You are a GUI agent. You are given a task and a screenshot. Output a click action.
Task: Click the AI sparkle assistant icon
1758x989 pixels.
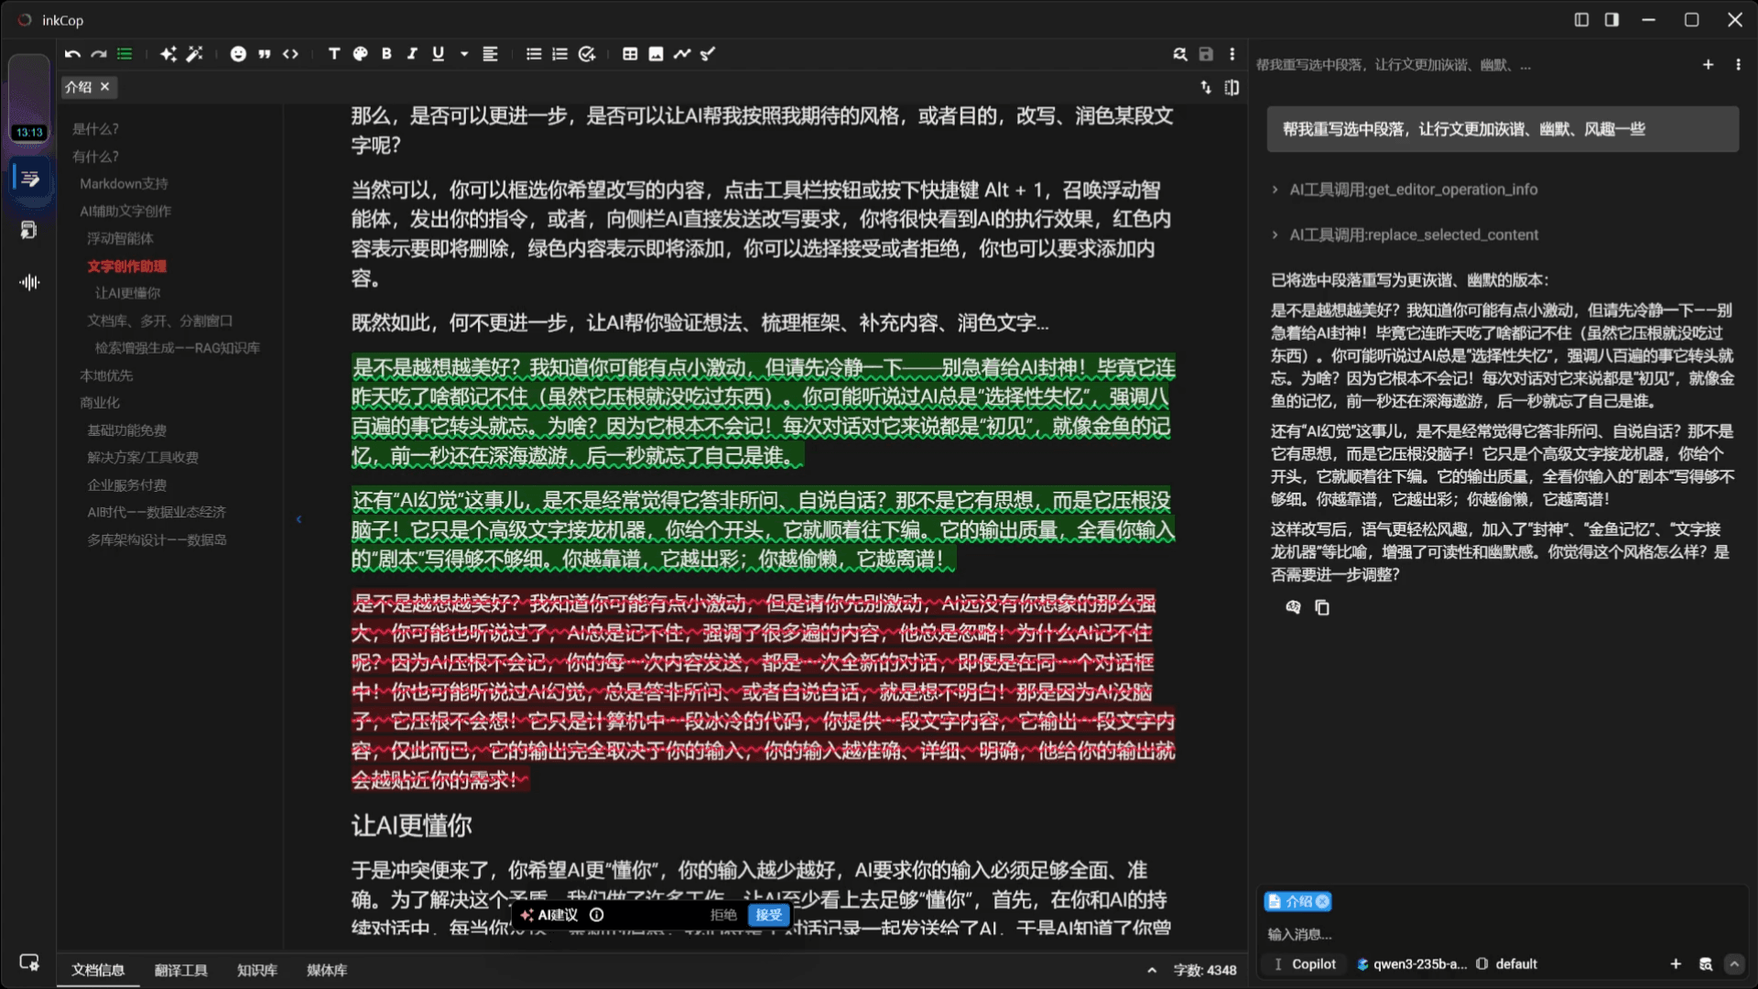coord(168,54)
